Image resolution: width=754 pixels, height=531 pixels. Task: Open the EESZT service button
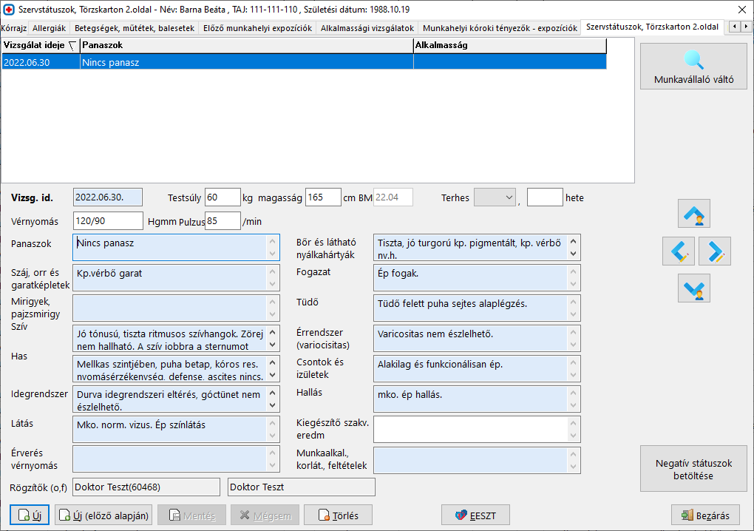click(x=475, y=515)
